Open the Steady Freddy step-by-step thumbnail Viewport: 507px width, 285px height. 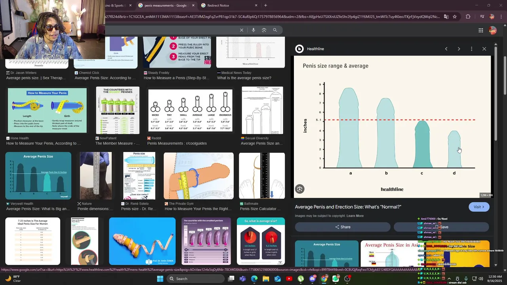coord(177,52)
